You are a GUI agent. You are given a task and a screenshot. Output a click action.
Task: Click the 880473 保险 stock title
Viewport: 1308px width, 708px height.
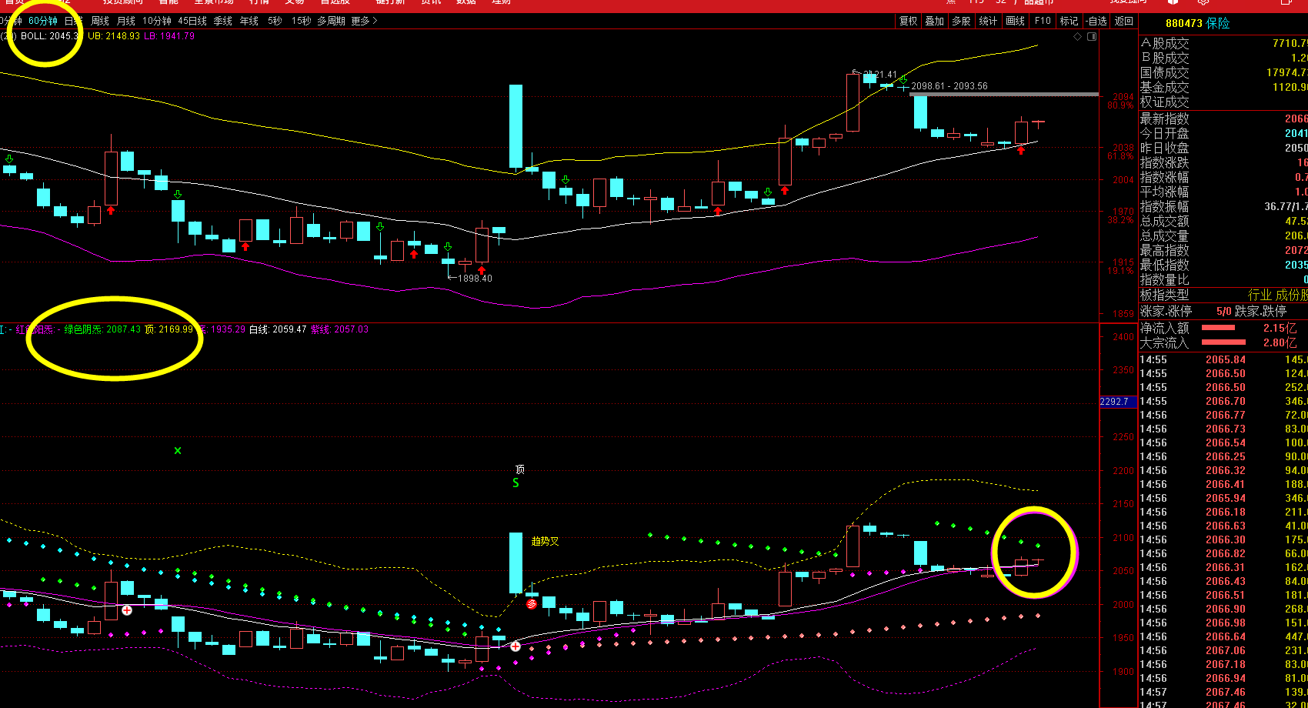[x=1198, y=24]
